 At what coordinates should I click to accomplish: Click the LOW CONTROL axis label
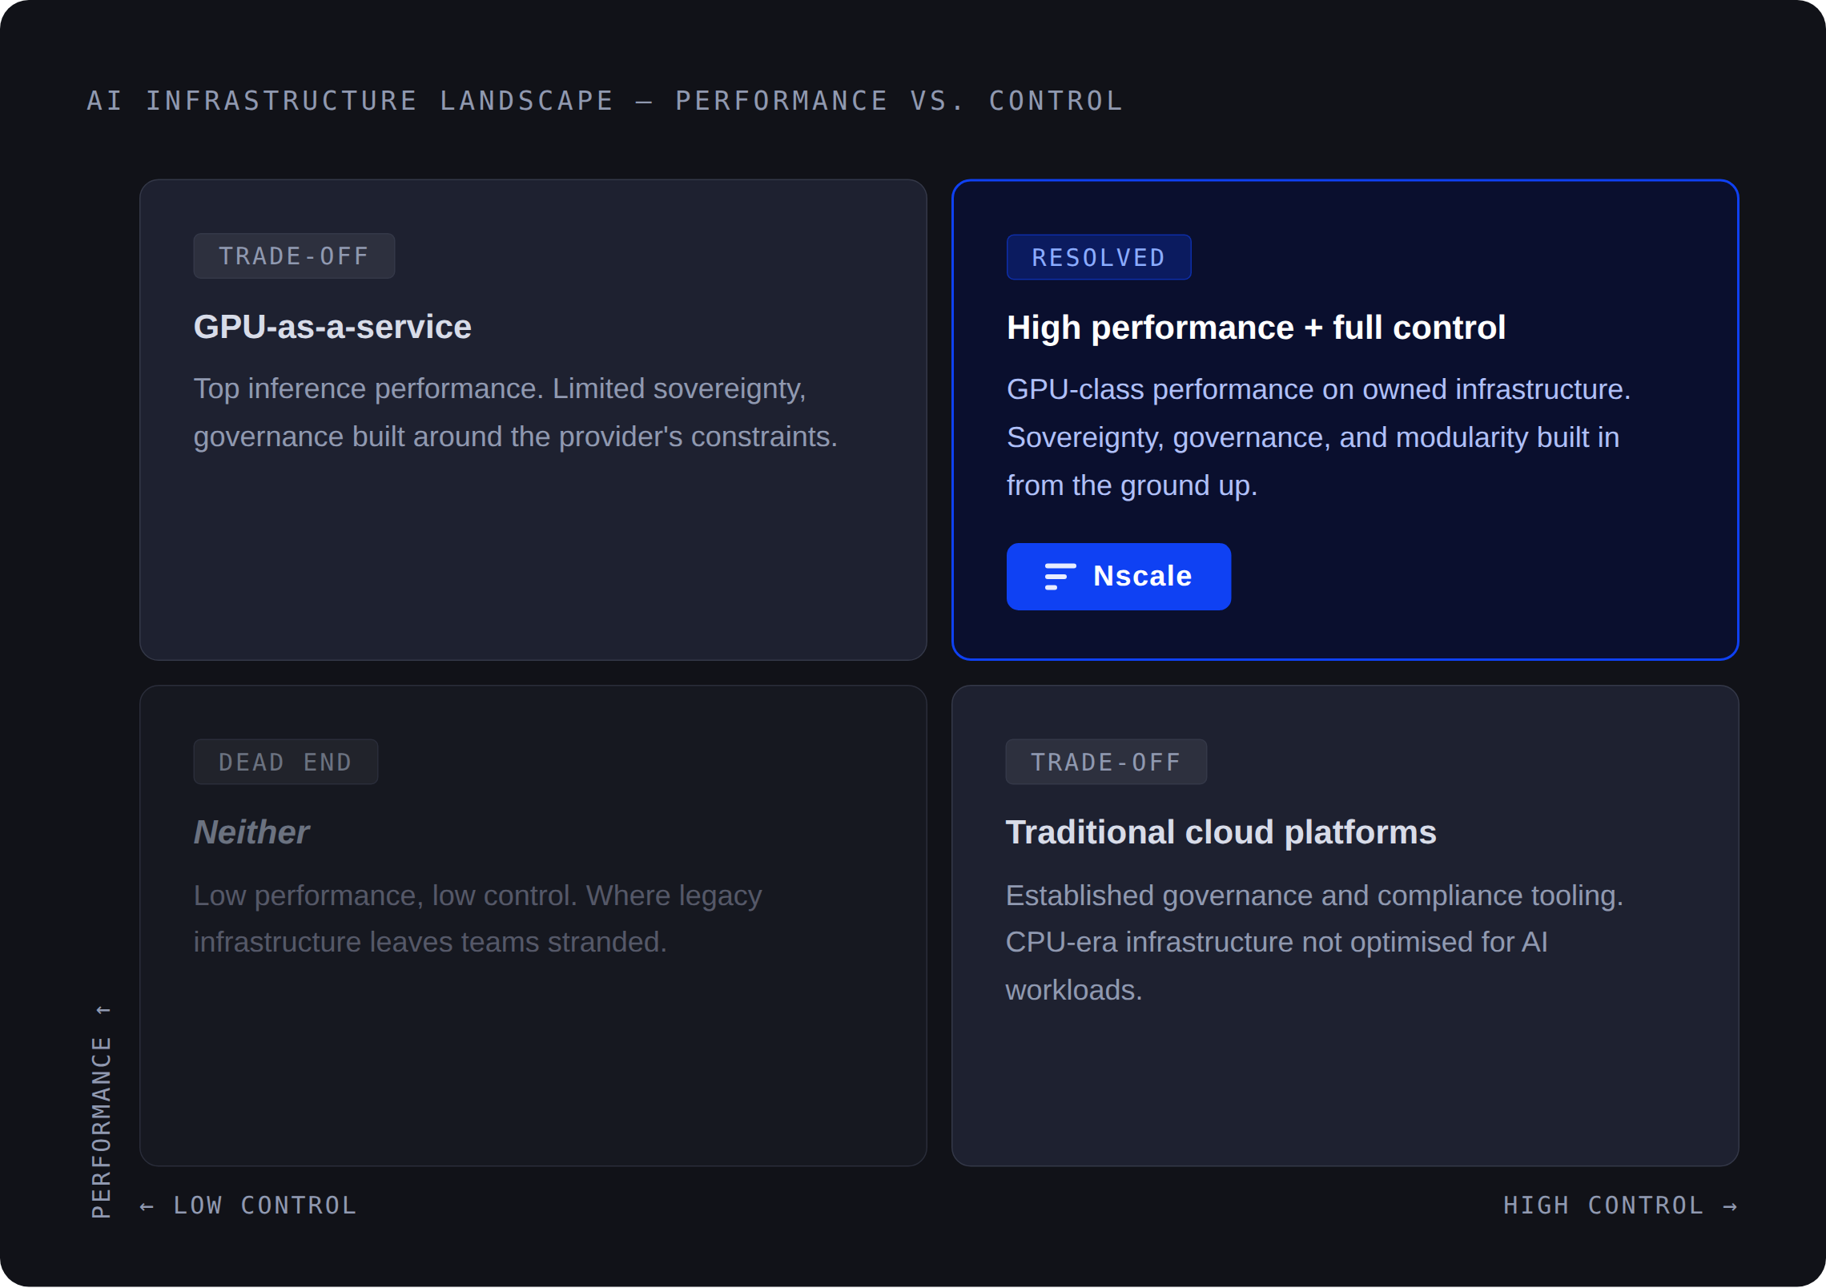pyautogui.click(x=264, y=1205)
